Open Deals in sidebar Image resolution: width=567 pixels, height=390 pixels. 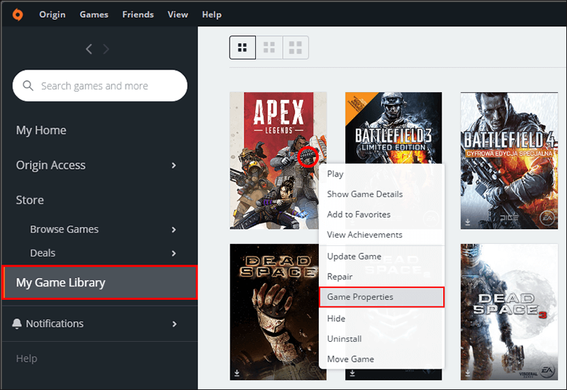pyautogui.click(x=43, y=253)
